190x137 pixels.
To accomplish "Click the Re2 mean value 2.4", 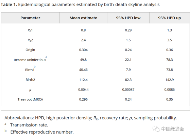I will click(83, 40).
